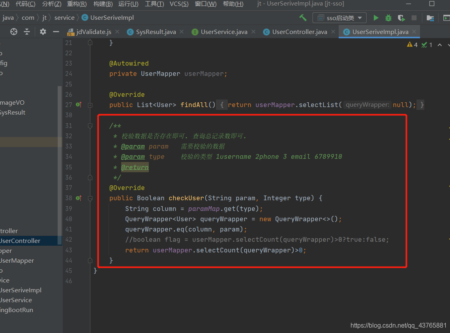Open the 构建(B) menu
The height and width of the screenshot is (333, 450).
(x=103, y=4)
